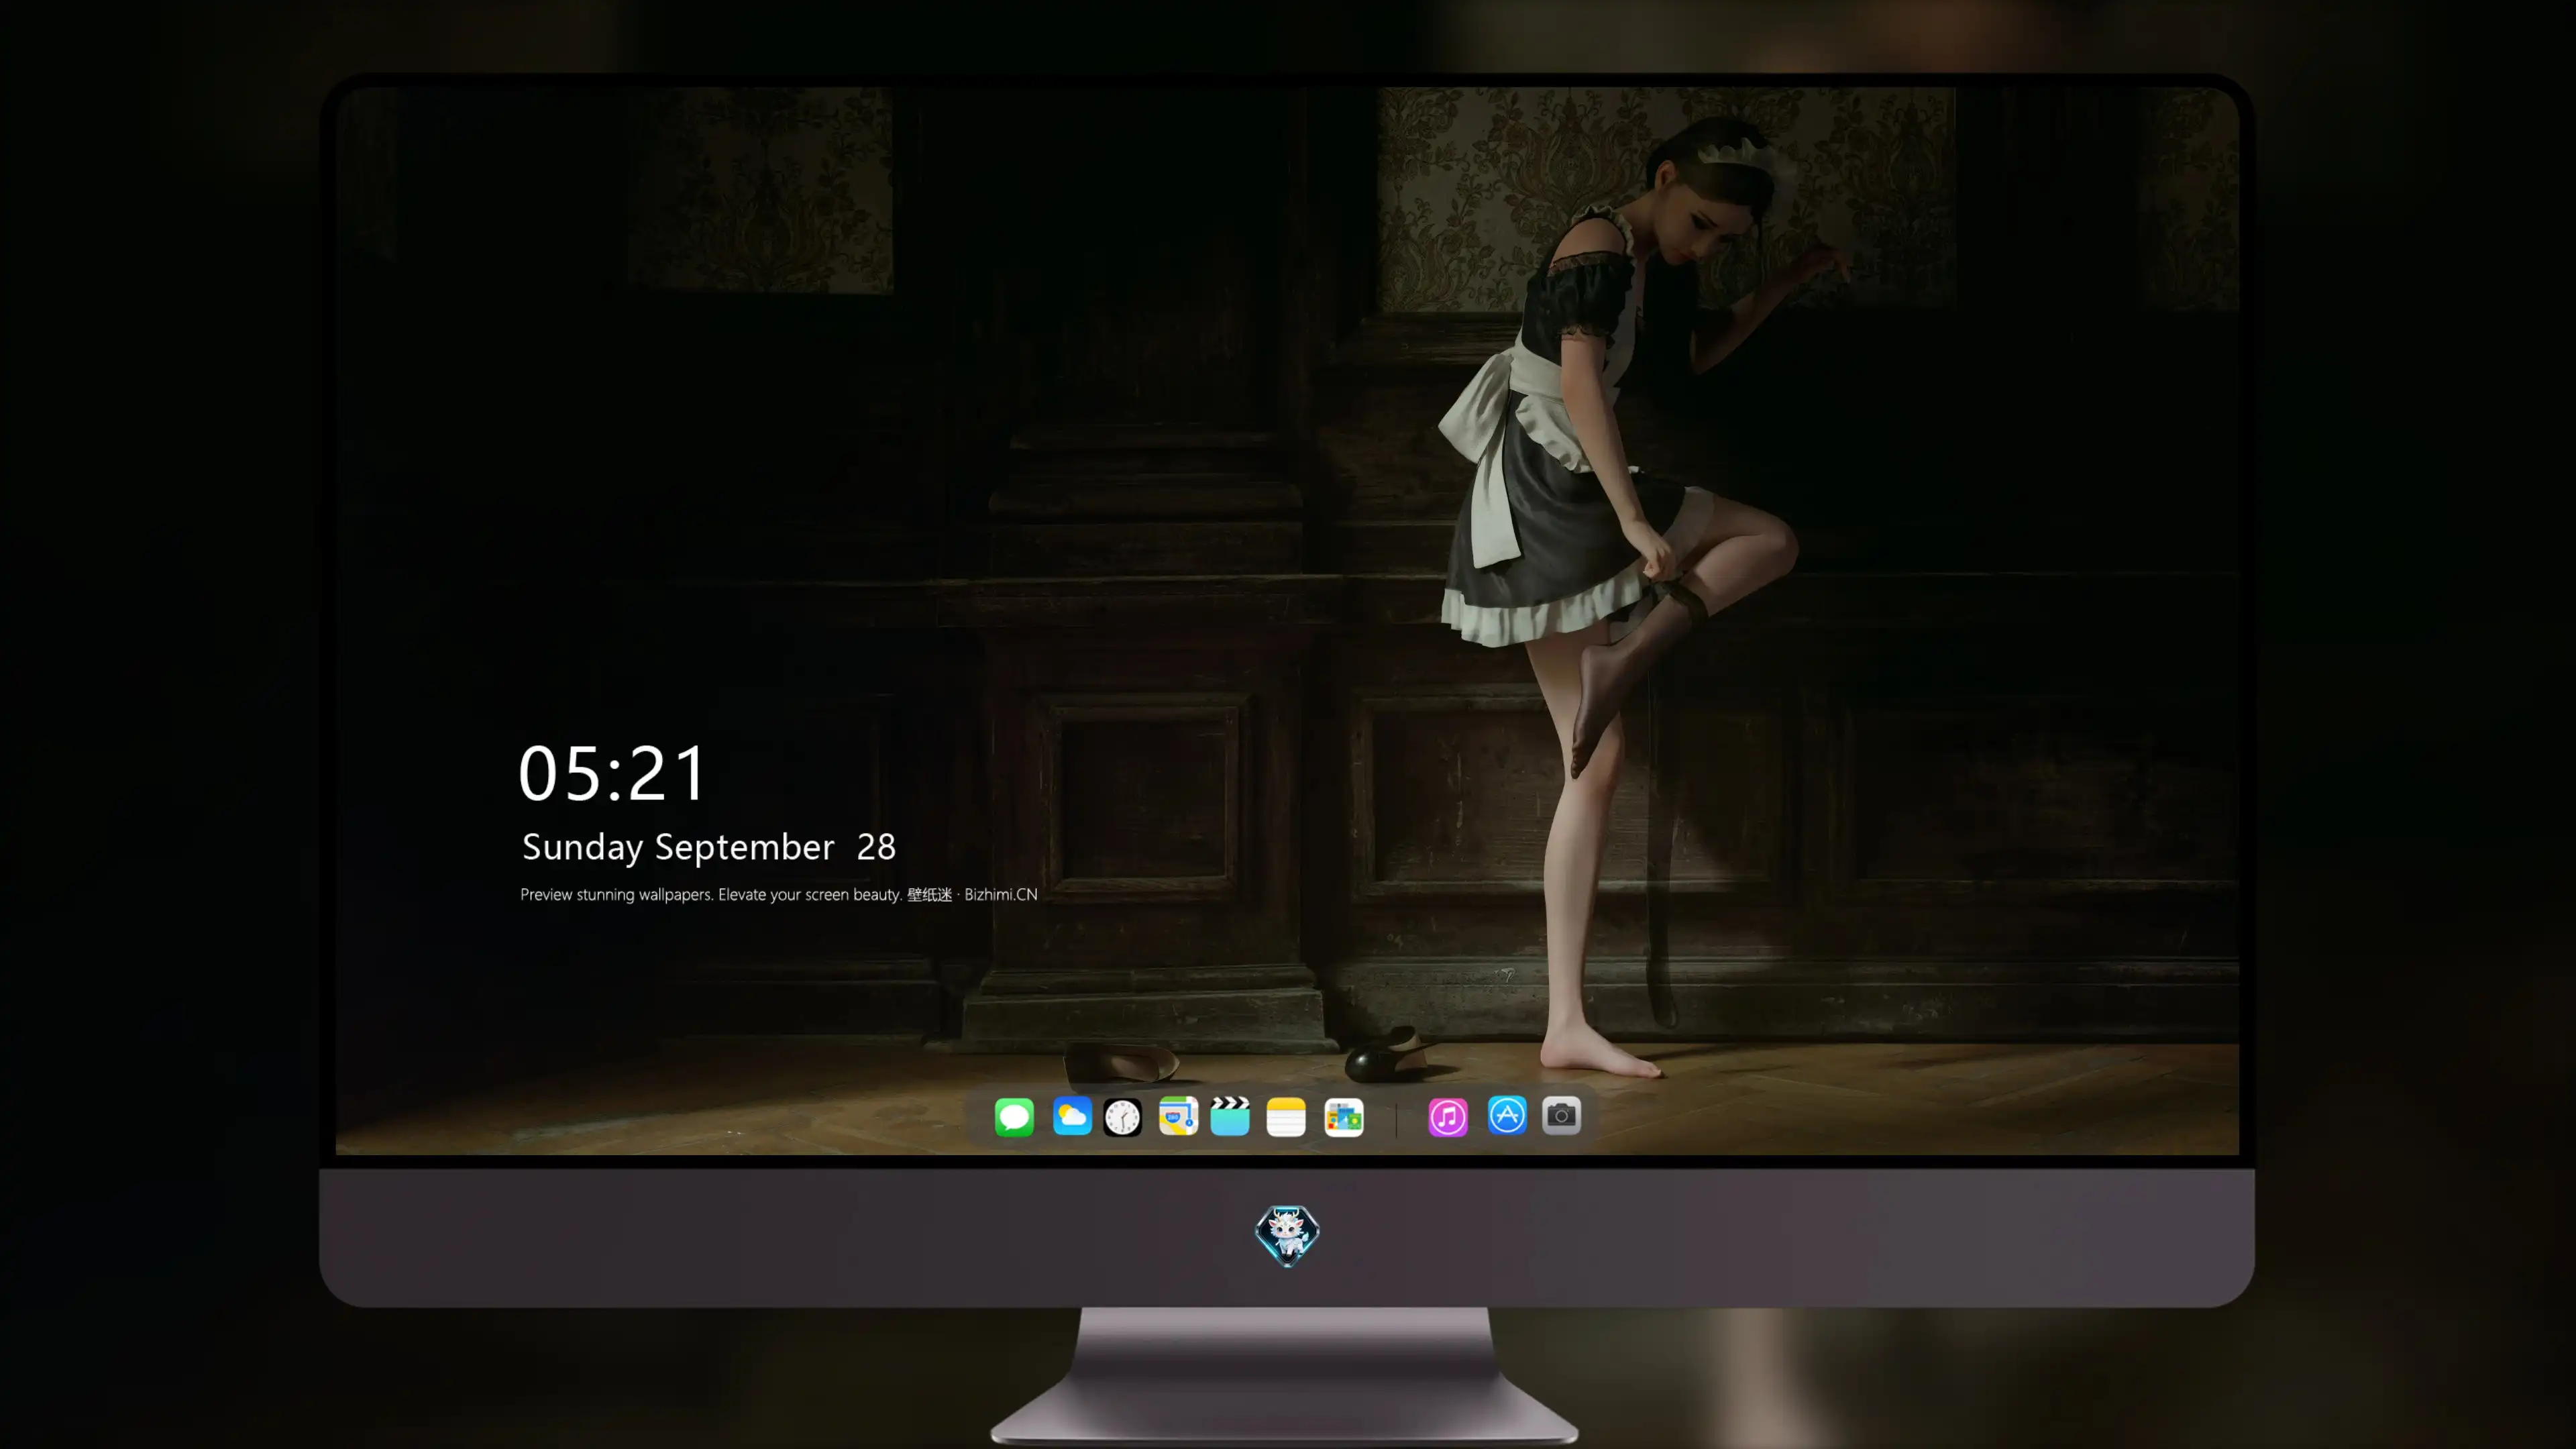Launch the Videos clapperboard app

(1230, 1116)
